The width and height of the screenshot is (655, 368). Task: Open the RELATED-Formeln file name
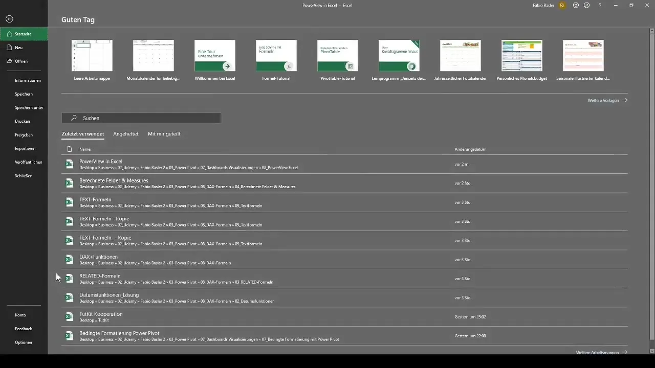click(100, 276)
